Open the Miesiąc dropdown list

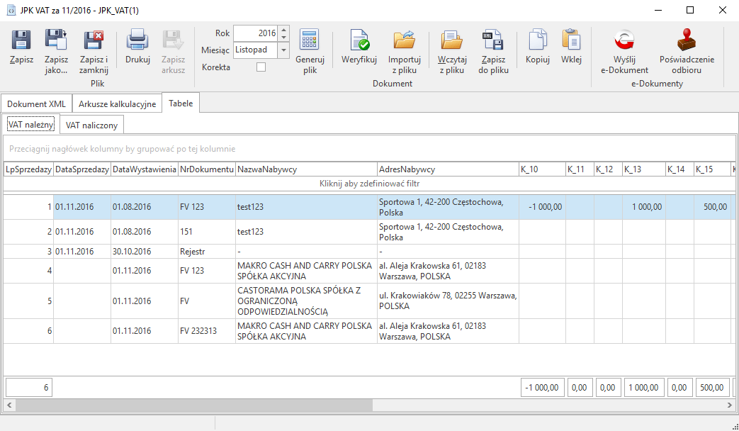pyautogui.click(x=283, y=50)
